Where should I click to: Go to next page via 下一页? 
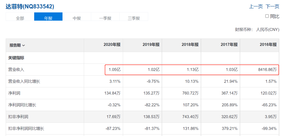272,7
